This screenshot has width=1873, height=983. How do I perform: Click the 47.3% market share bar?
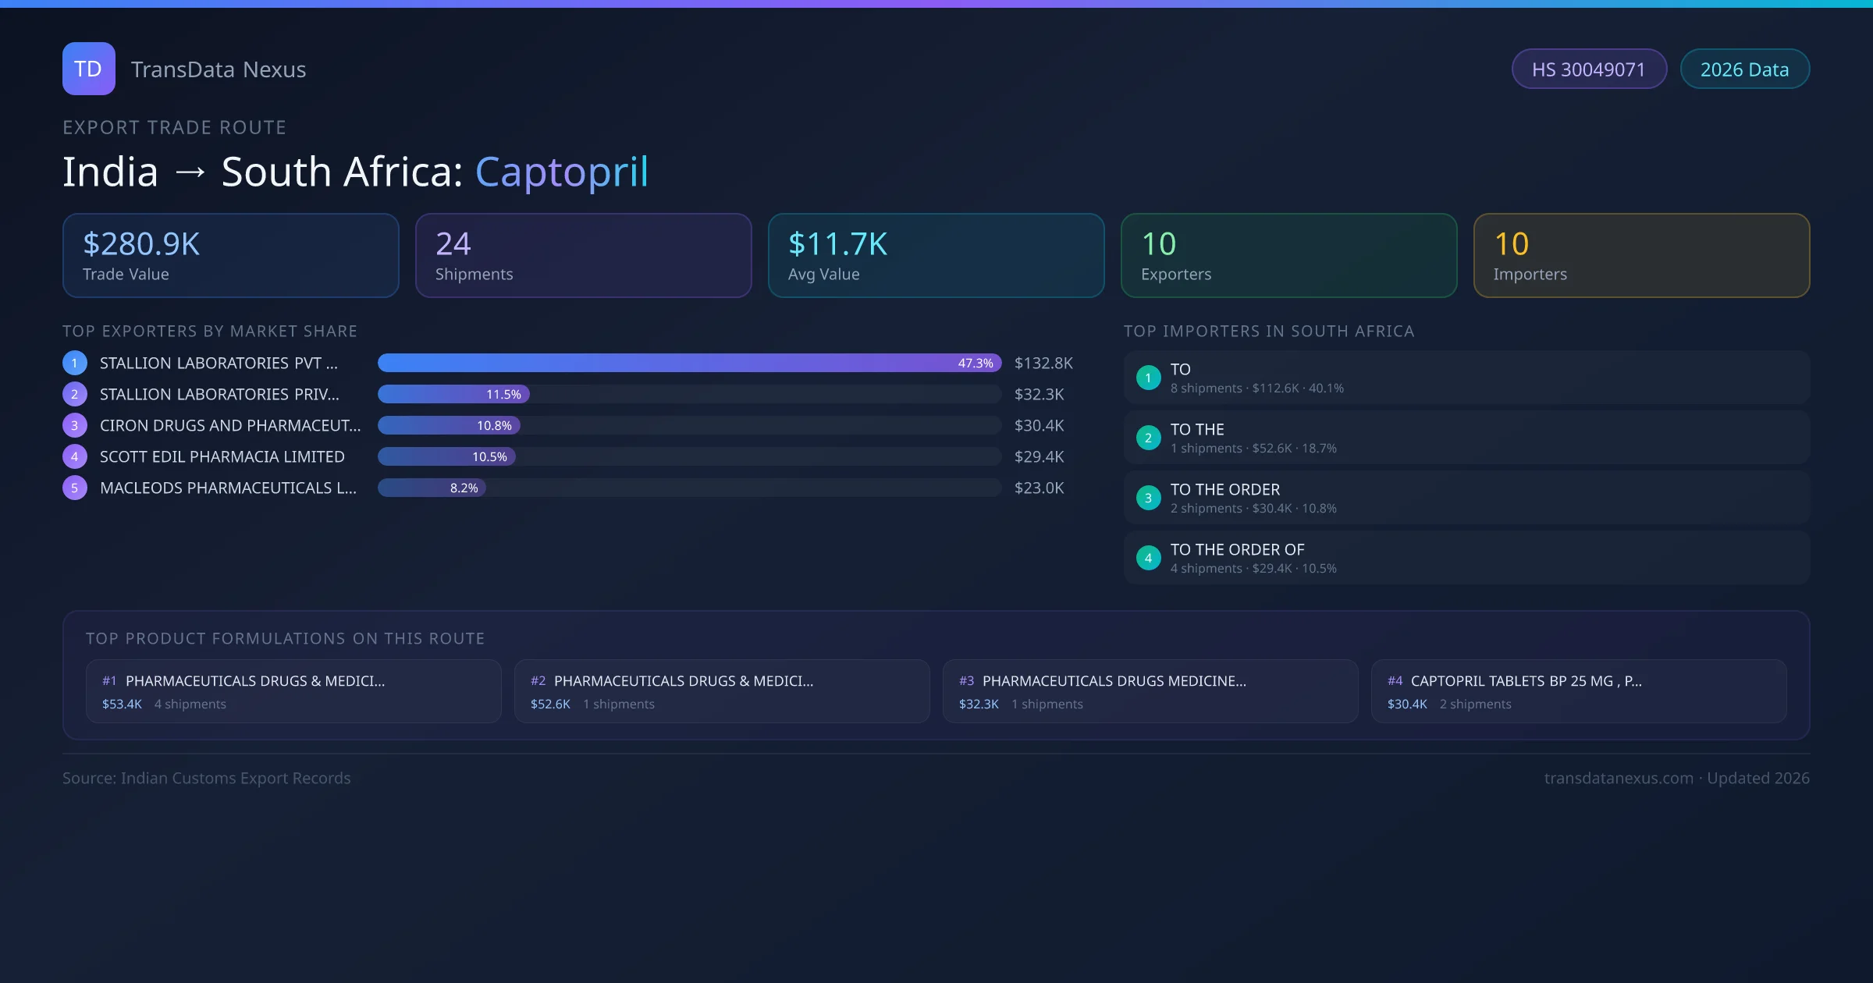click(x=688, y=363)
